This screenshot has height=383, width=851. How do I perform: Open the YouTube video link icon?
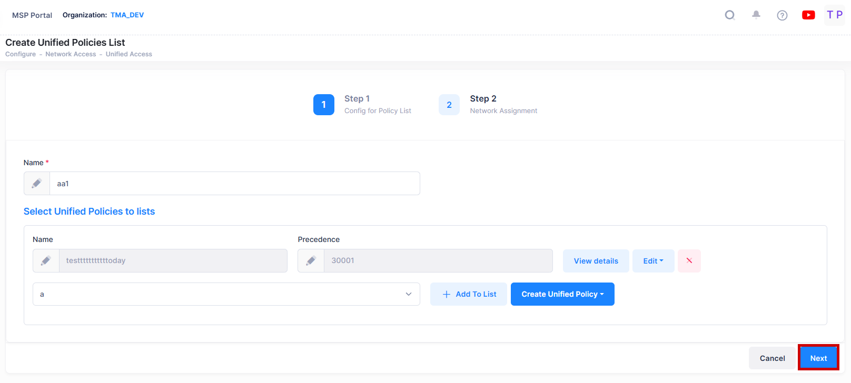pyautogui.click(x=808, y=15)
